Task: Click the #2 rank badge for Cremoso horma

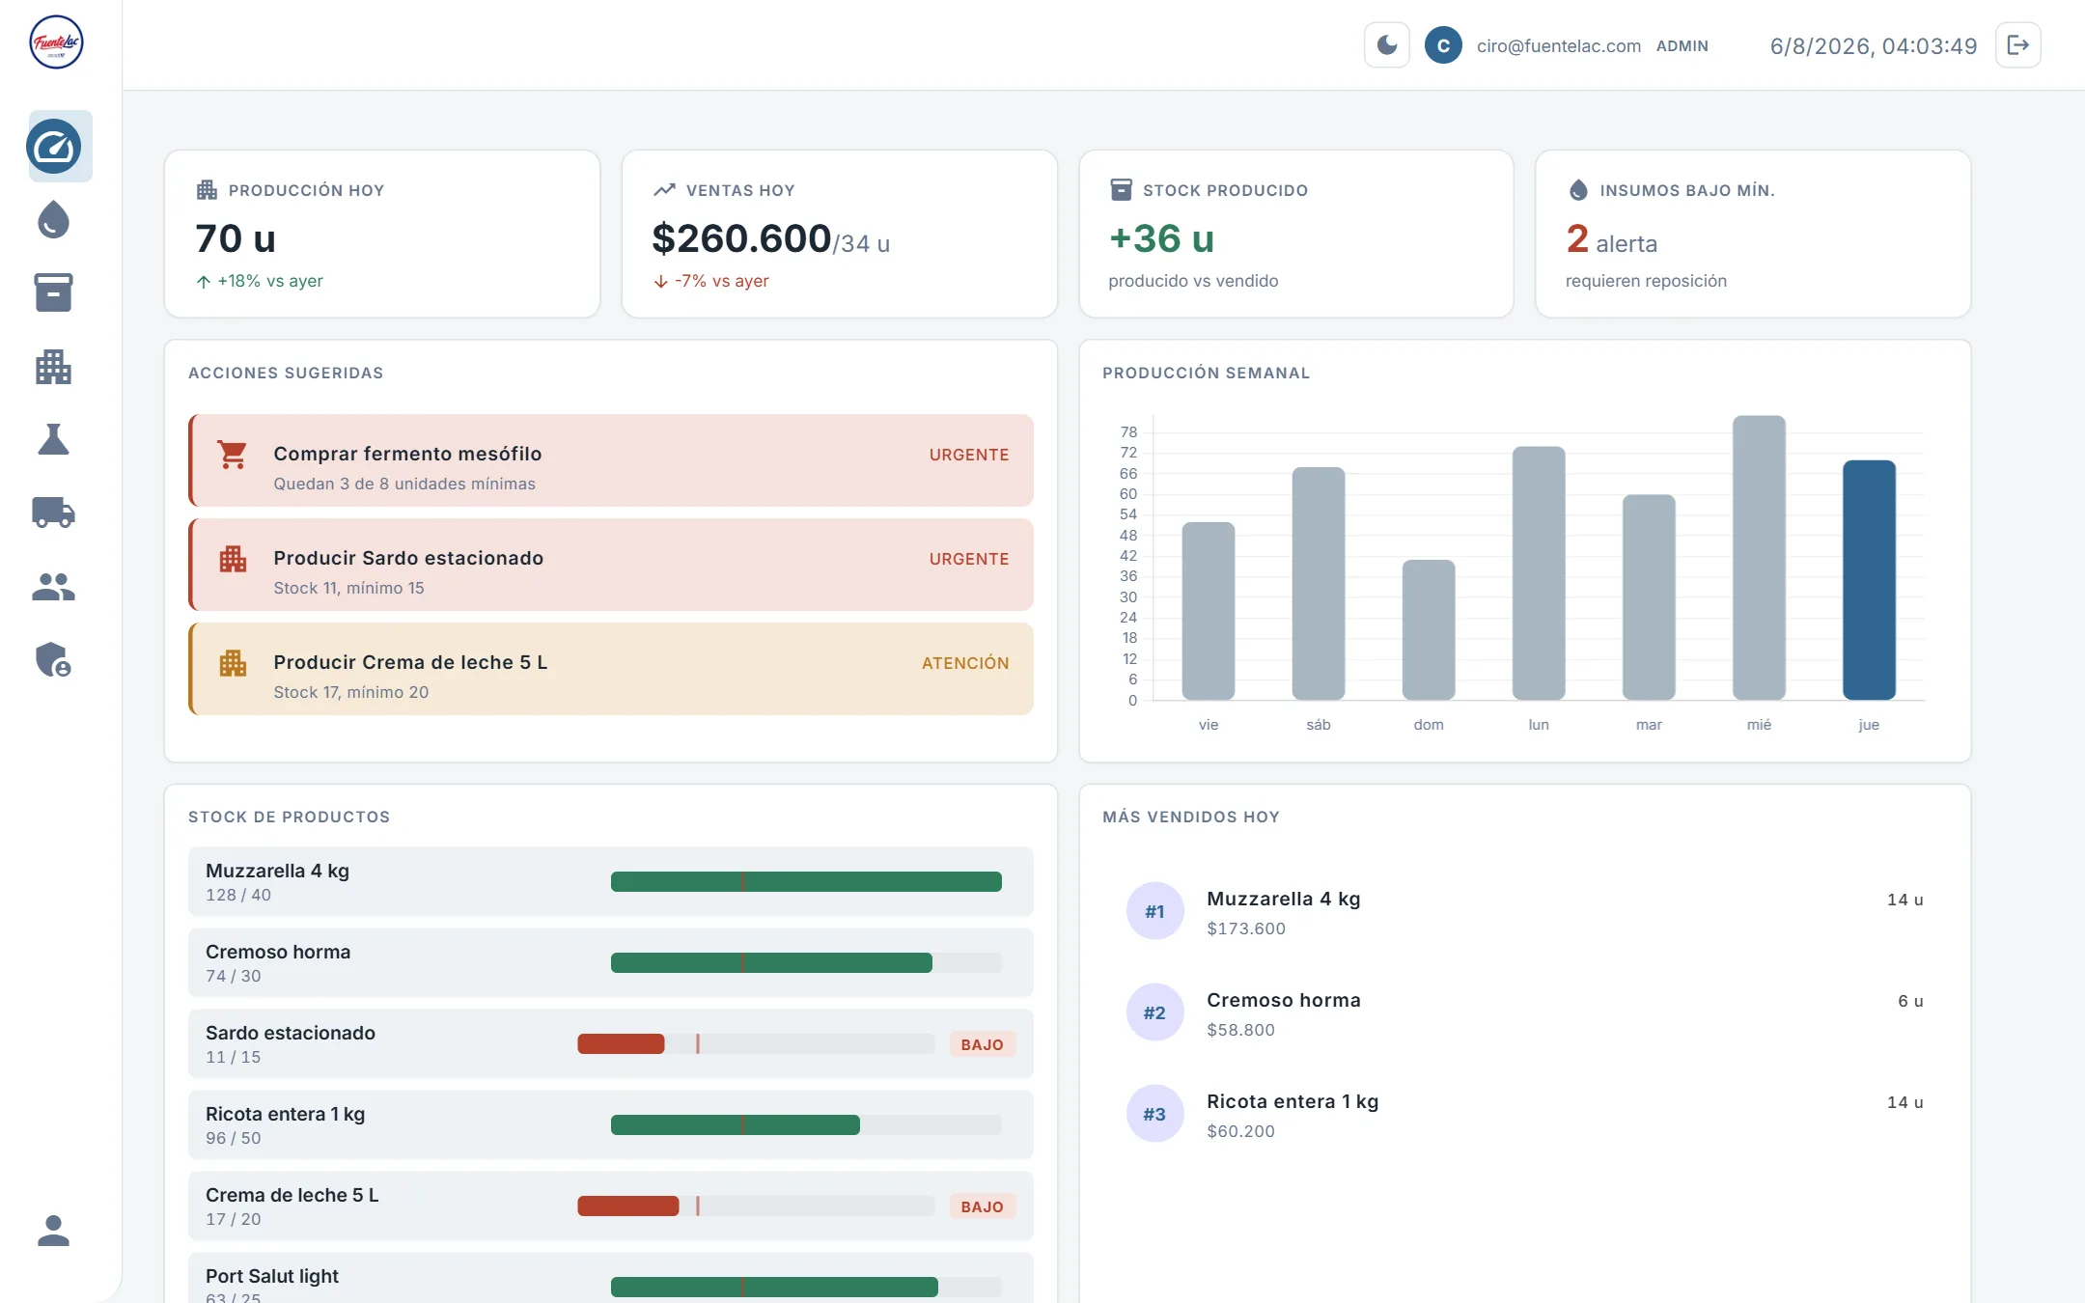Action: 1154,1012
